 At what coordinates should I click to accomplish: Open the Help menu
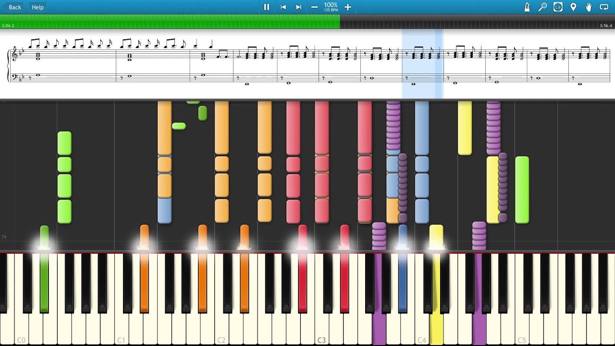[x=37, y=7]
